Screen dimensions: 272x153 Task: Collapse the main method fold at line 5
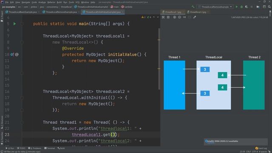[x=22, y=24]
